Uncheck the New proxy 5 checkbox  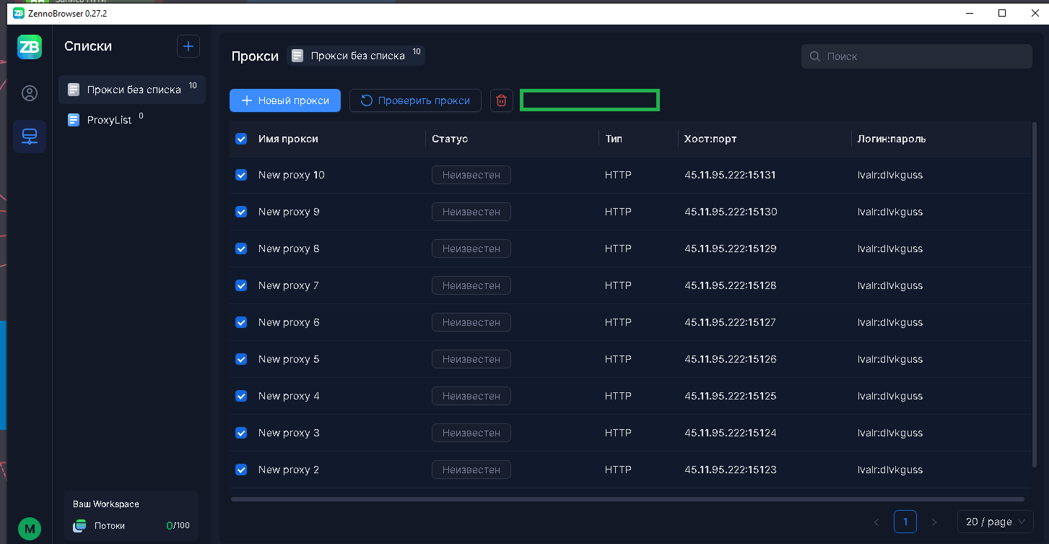click(241, 359)
